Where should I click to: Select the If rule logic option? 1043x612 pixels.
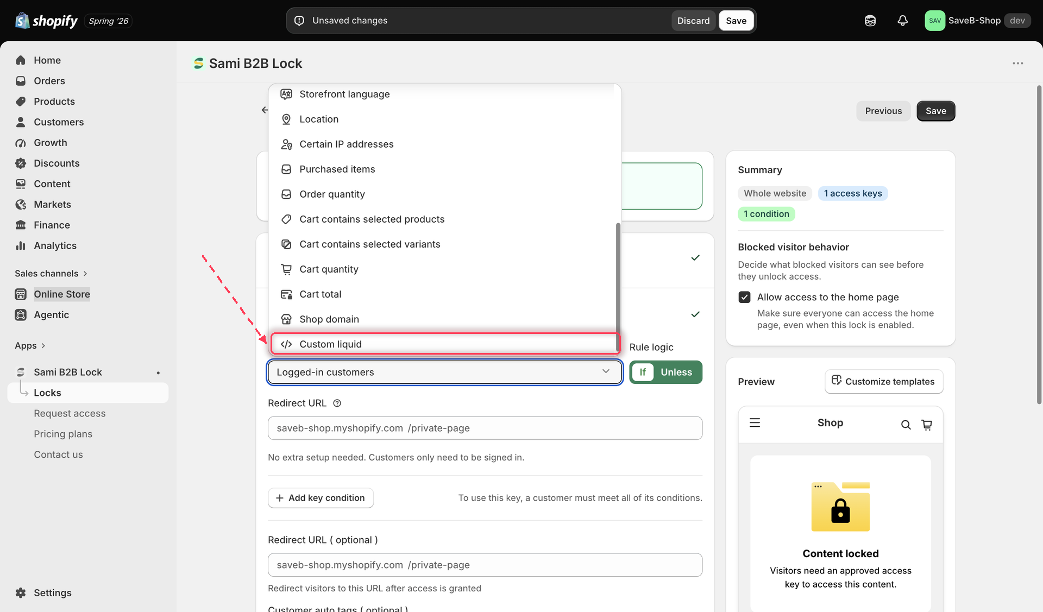click(x=643, y=373)
